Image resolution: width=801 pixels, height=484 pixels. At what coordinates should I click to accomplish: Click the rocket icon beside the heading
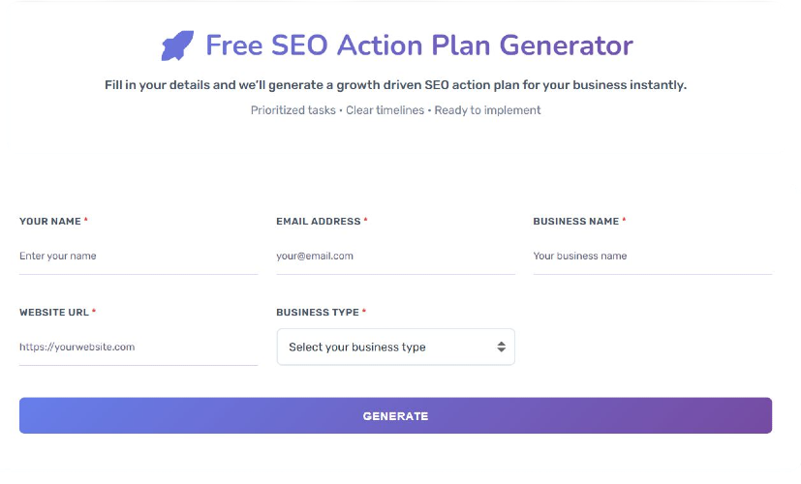[x=177, y=45]
